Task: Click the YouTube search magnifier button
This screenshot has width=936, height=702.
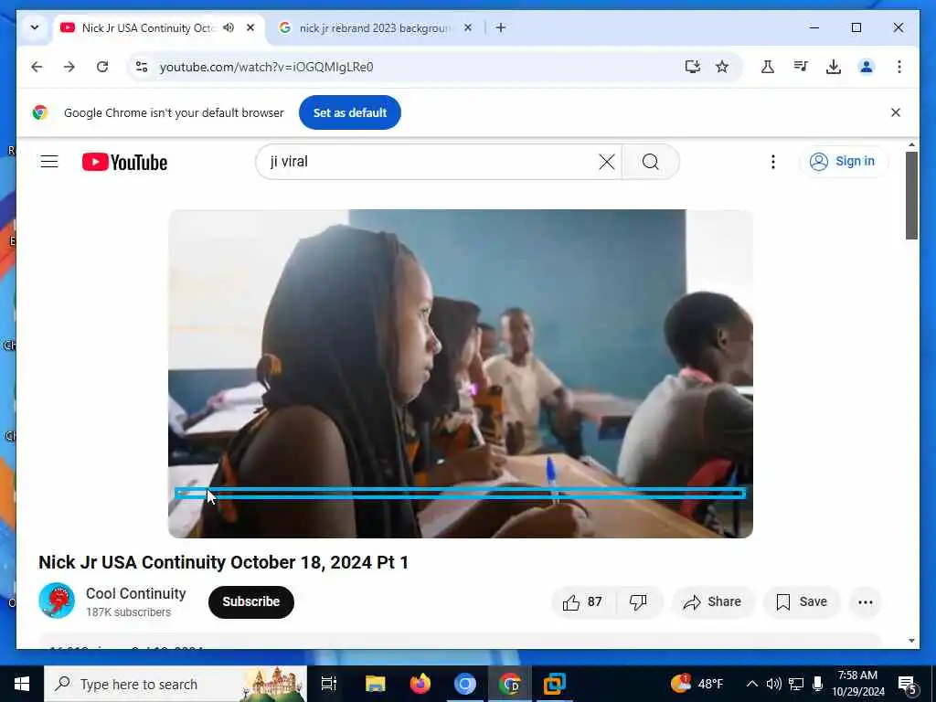Action: point(651,162)
